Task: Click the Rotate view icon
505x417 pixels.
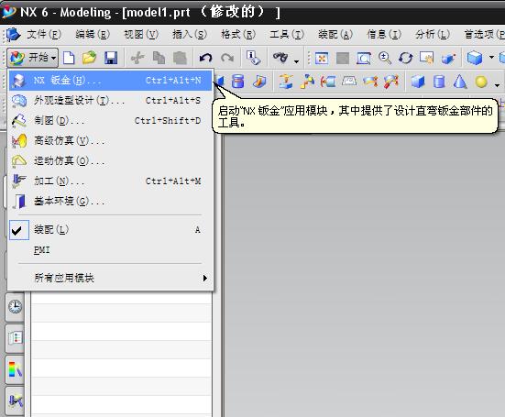Action: coord(405,59)
